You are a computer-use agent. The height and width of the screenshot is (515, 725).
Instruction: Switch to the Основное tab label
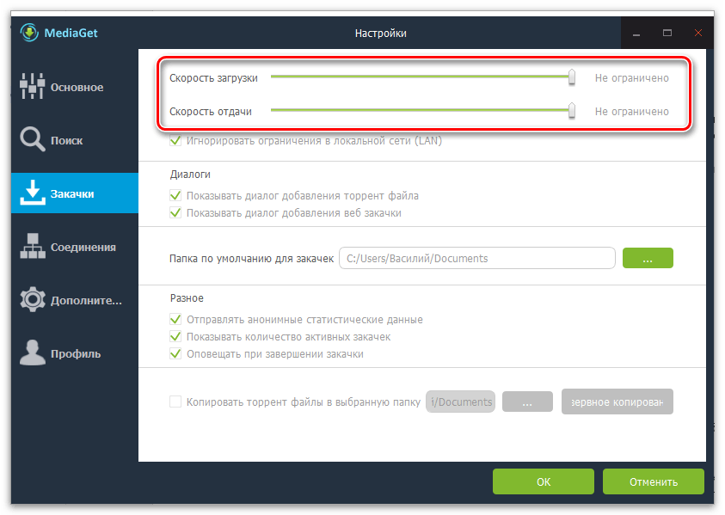coord(77,88)
